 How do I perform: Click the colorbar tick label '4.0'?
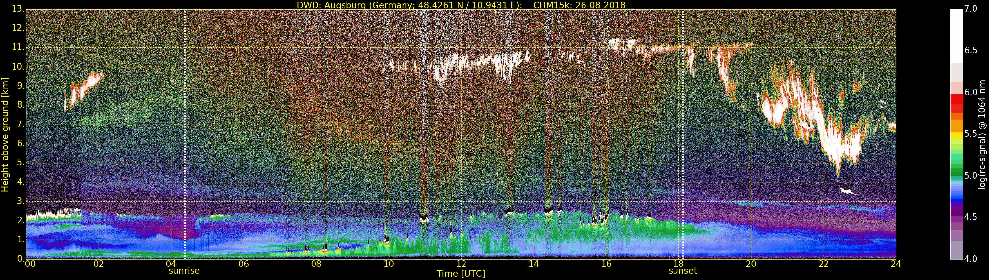pyautogui.click(x=971, y=259)
